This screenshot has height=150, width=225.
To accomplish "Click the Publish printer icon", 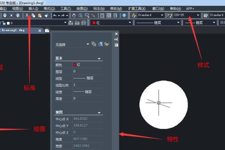I will pyautogui.click(x=18, y=15).
